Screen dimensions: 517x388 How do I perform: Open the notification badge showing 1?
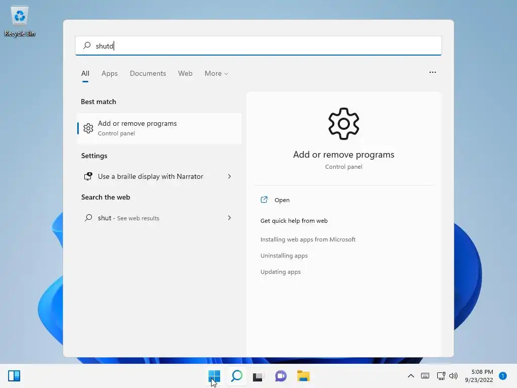pyautogui.click(x=503, y=376)
